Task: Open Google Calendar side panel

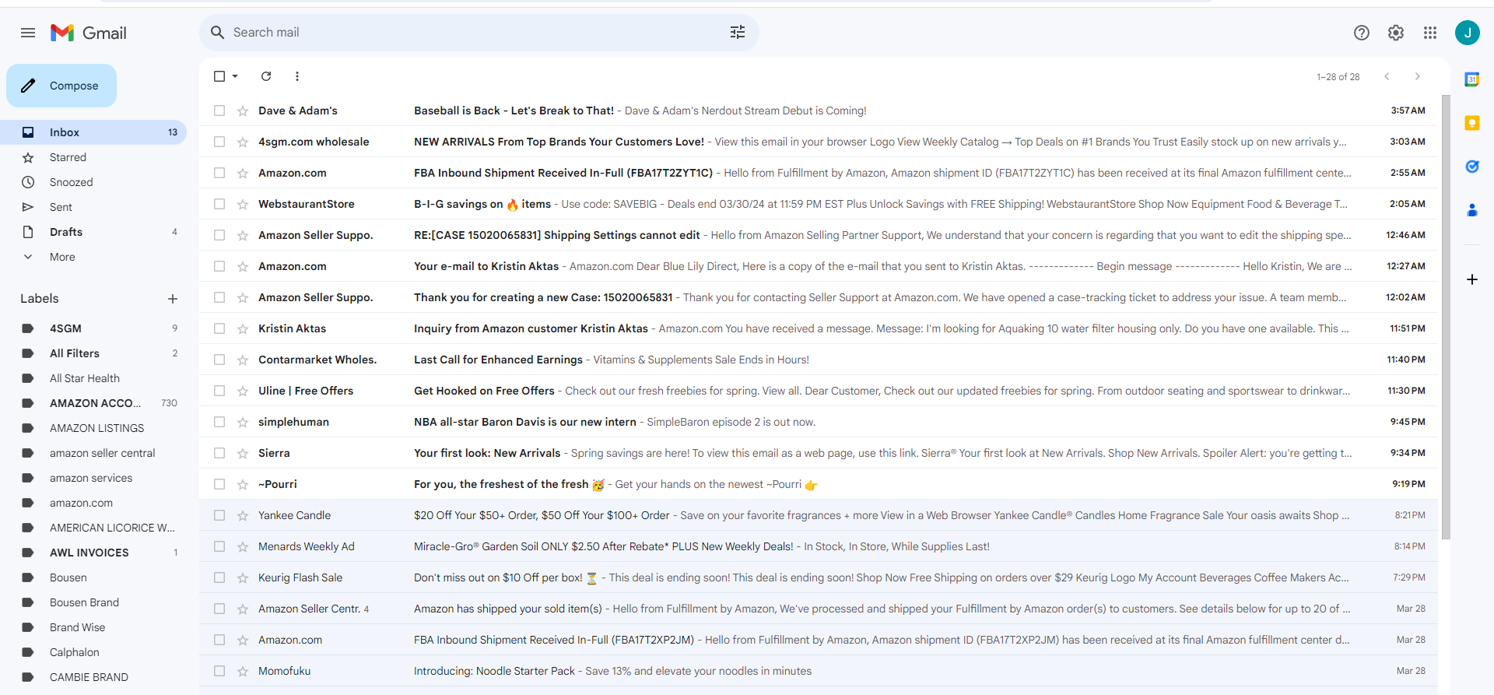Action: coord(1472,79)
